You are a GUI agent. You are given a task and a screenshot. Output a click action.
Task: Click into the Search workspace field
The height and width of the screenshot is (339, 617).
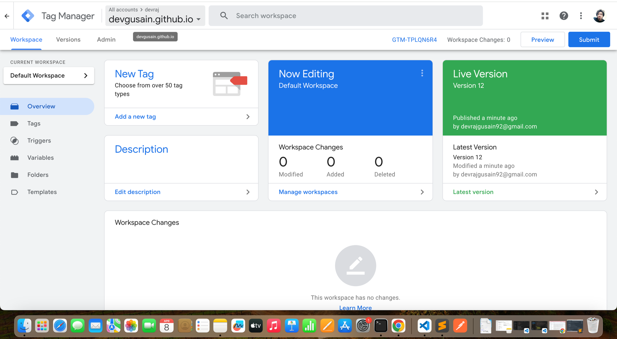pos(346,16)
